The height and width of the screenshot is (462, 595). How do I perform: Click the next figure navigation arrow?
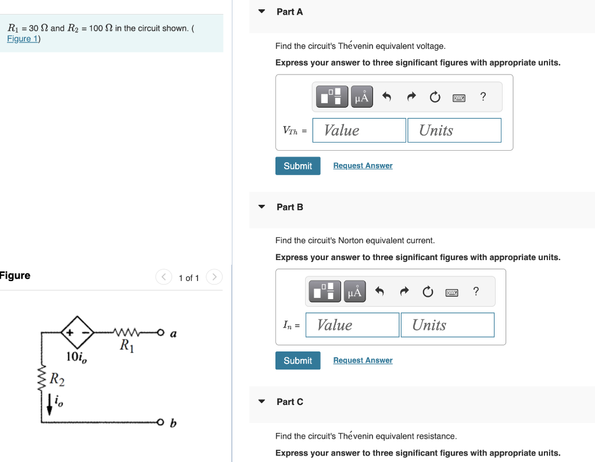pyautogui.click(x=214, y=278)
